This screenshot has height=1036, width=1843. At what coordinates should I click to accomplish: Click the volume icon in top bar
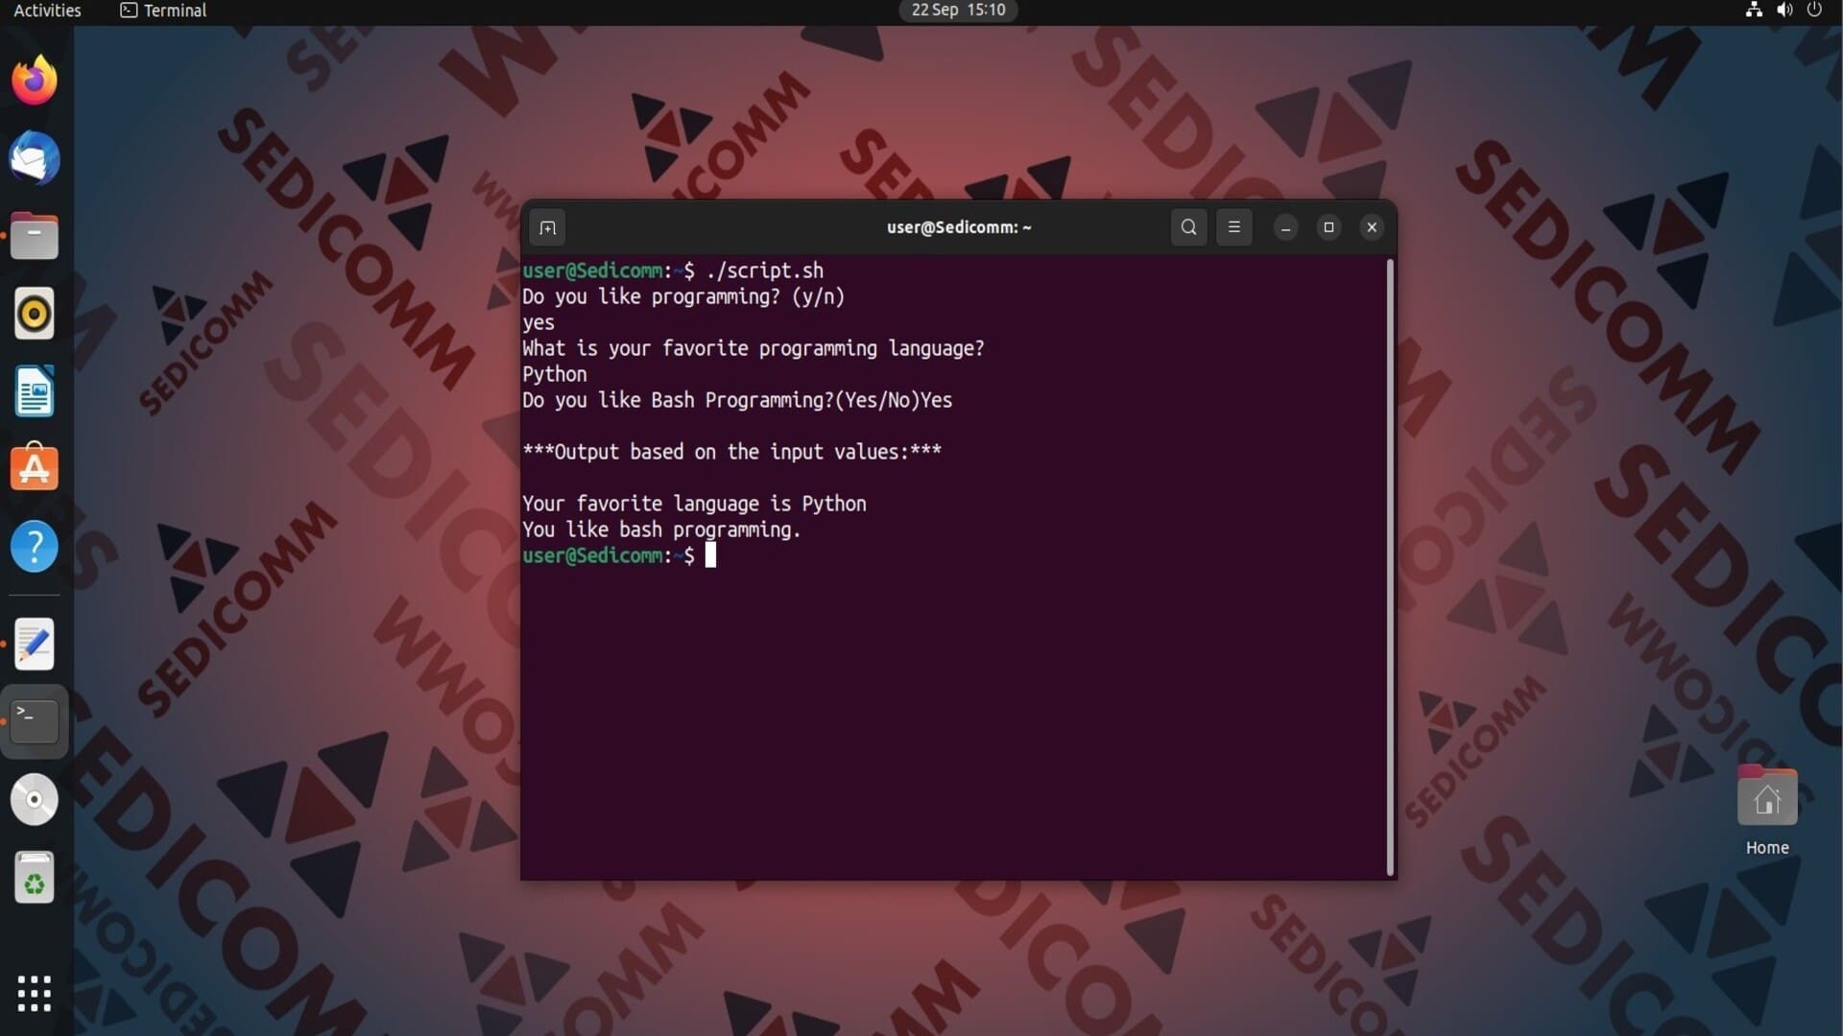[1784, 11]
